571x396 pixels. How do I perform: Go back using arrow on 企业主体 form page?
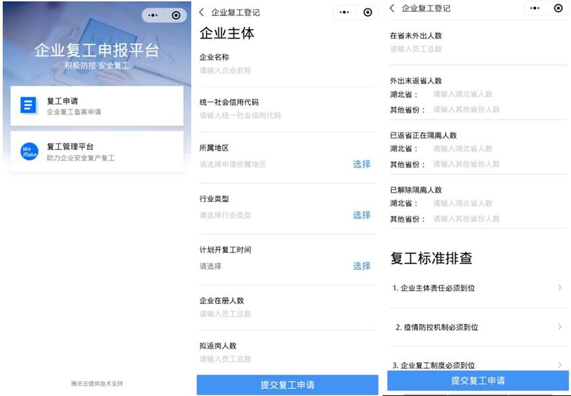click(x=202, y=12)
